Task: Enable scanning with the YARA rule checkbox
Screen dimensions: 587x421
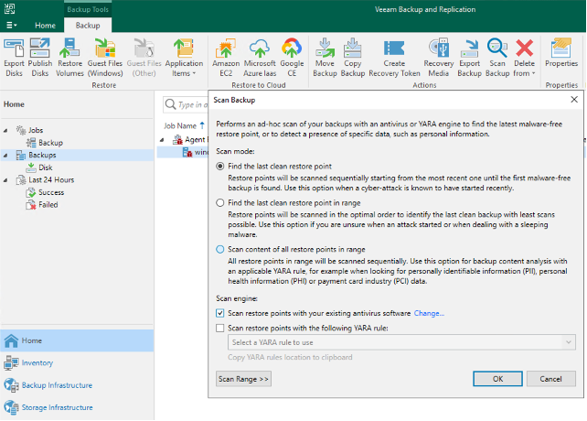Action: 220,328
